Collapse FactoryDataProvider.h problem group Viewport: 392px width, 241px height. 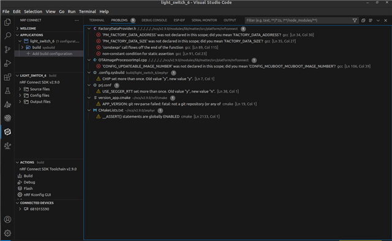click(x=89, y=29)
